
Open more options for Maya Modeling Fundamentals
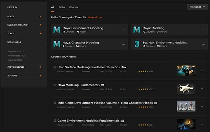click(x=201, y=89)
